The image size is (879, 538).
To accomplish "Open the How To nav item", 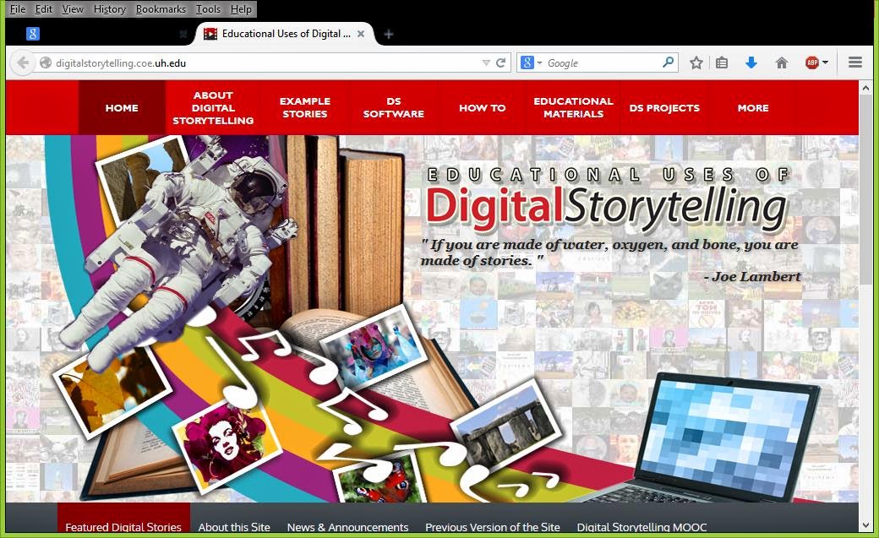I will click(x=482, y=107).
